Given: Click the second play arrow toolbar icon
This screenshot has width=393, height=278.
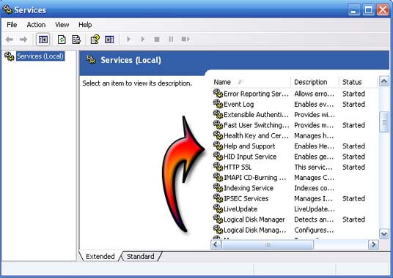Looking at the screenshot, I should click(x=143, y=40).
